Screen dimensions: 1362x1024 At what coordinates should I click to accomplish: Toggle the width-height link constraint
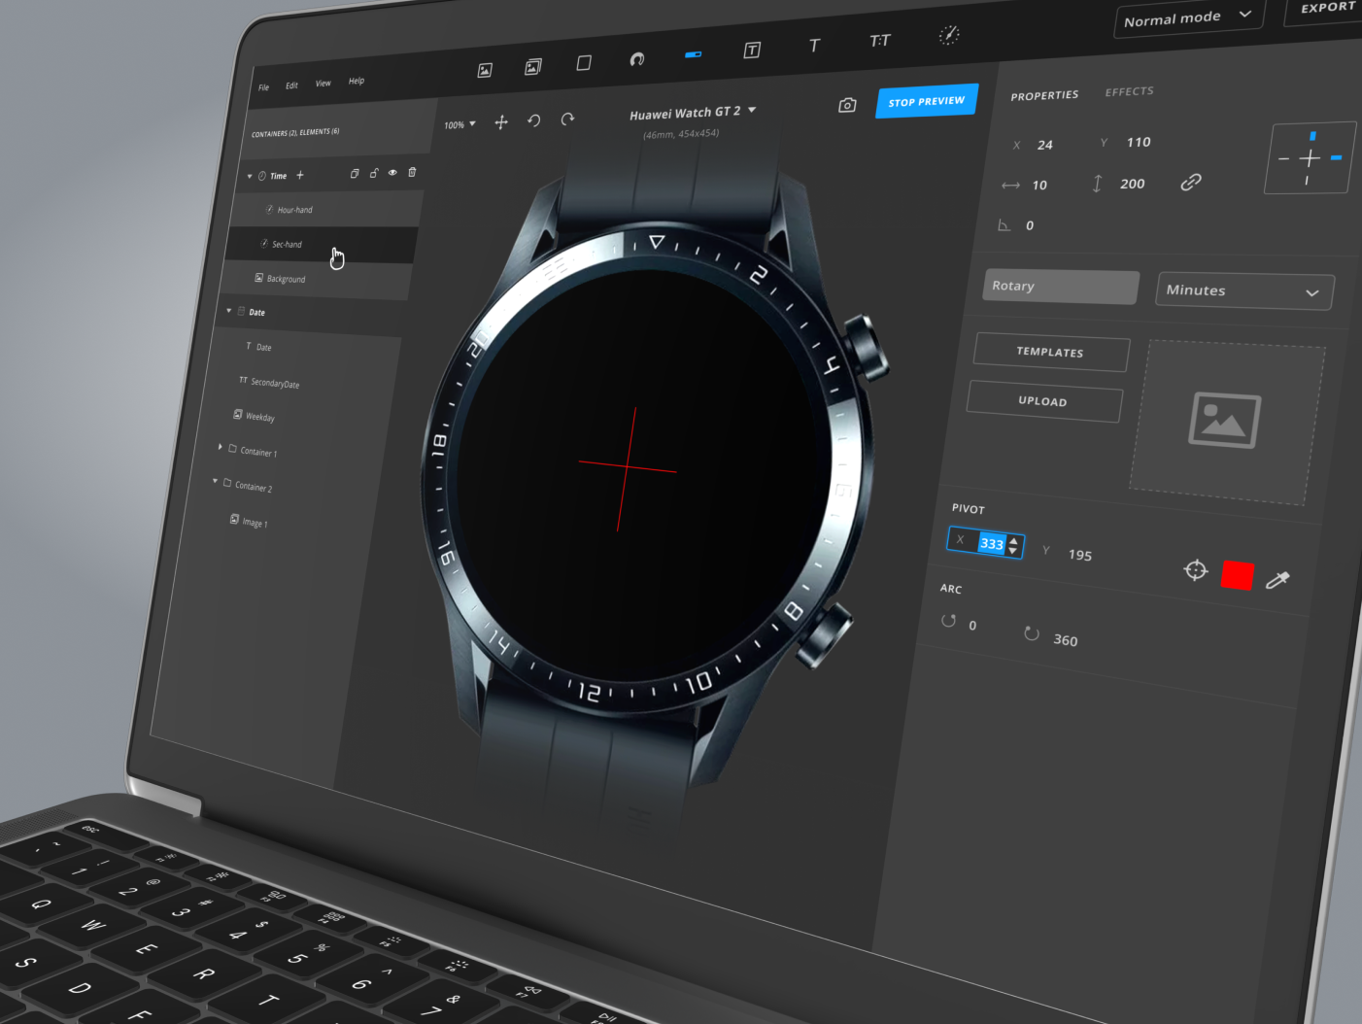(1190, 183)
